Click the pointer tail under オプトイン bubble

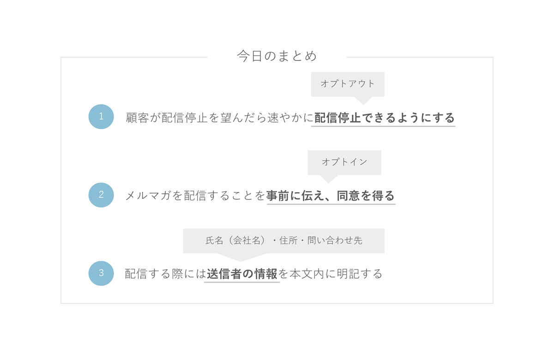click(329, 179)
